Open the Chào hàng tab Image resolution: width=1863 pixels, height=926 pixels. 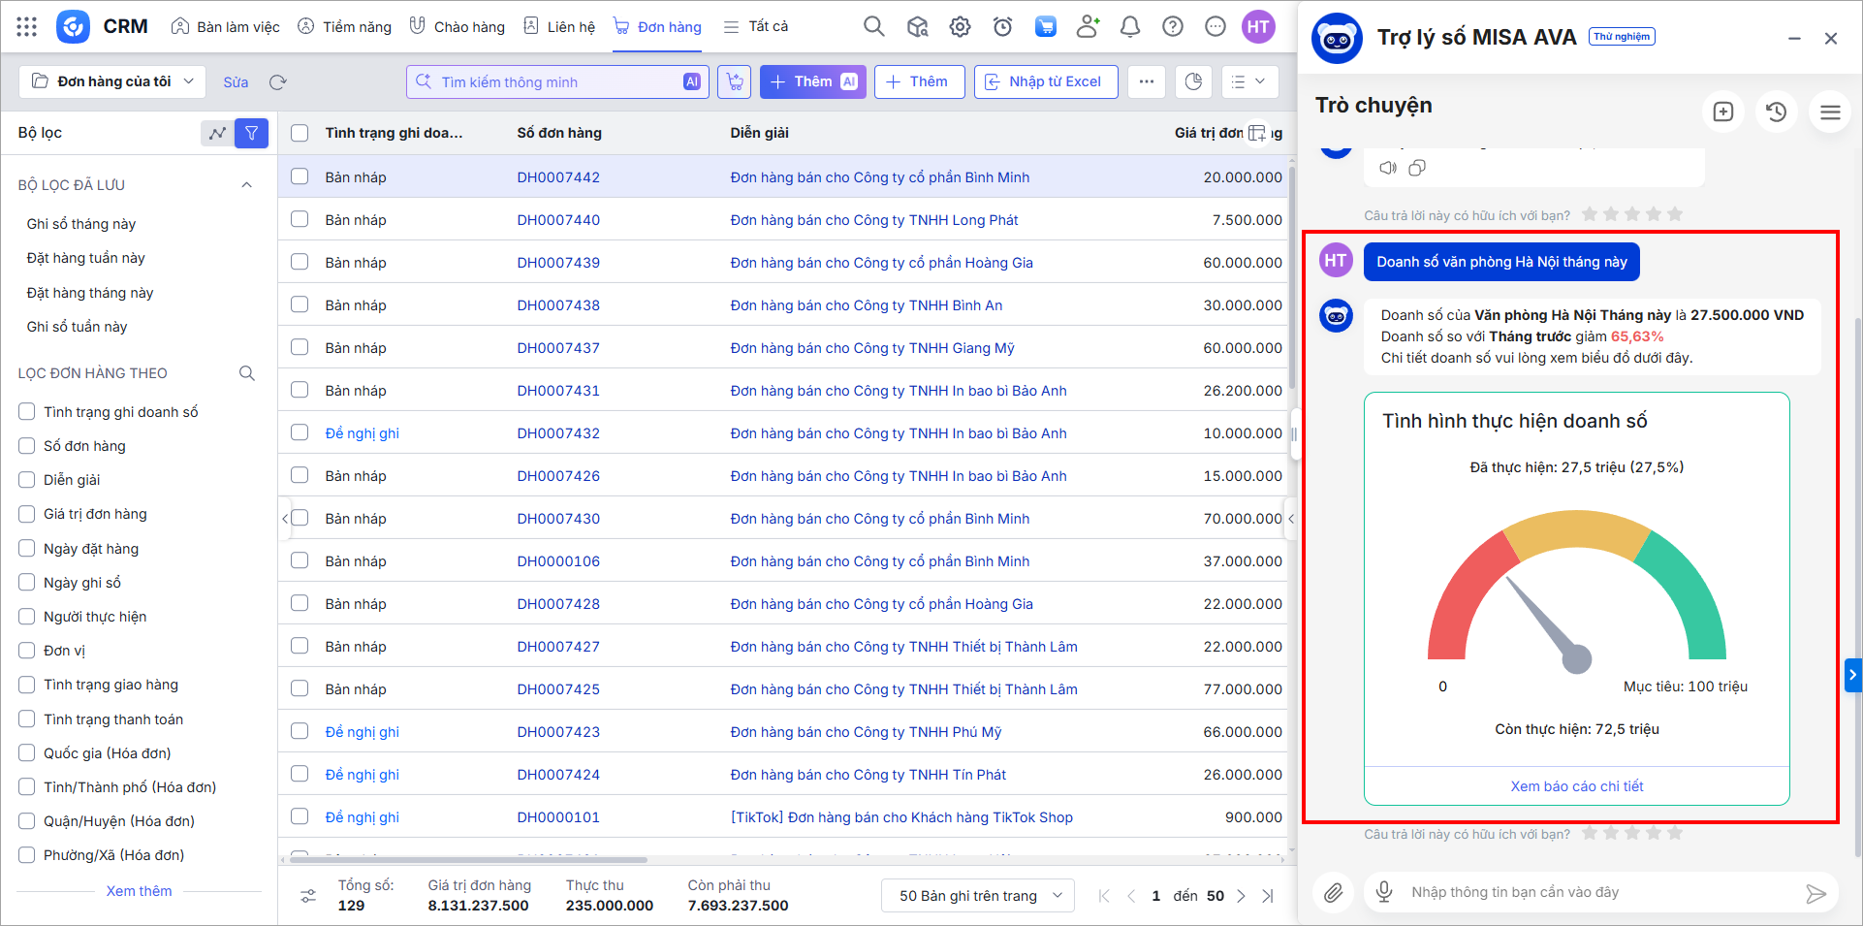point(457,27)
